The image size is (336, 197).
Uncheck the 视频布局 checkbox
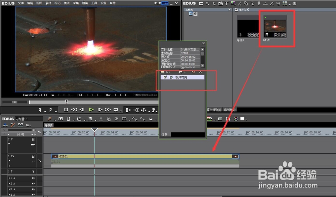pos(165,77)
